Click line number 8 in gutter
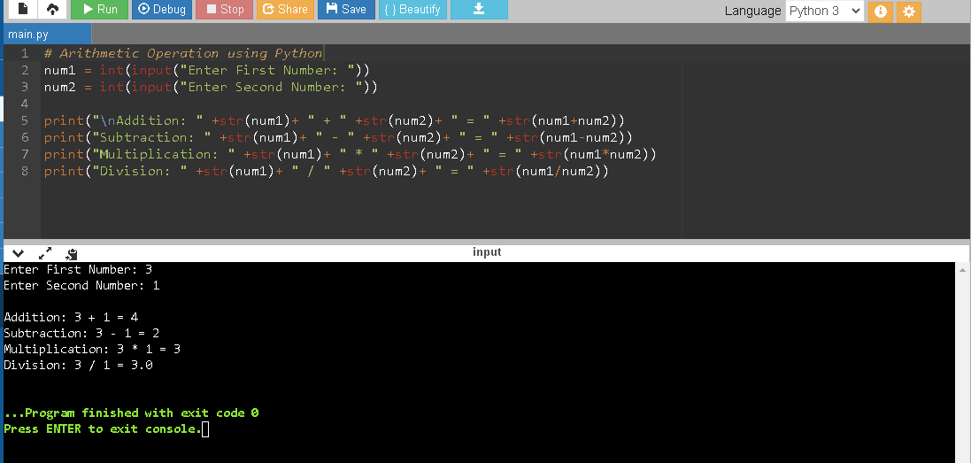Viewport: 971px width, 463px height. coord(25,171)
